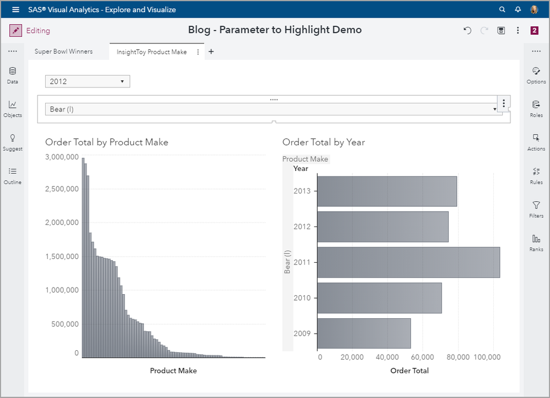Open the Outline pane
The width and height of the screenshot is (550, 398).
(x=13, y=176)
